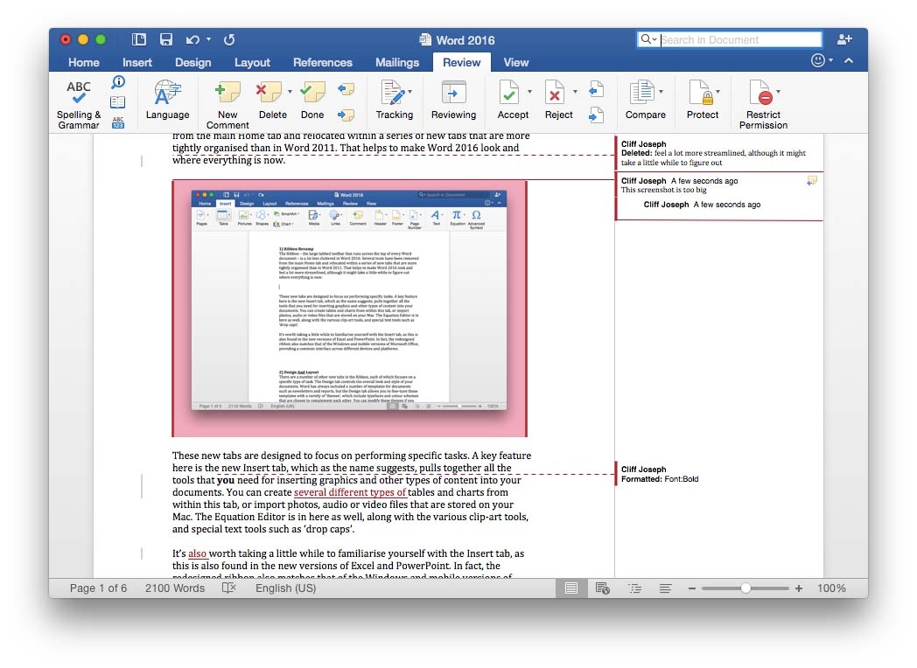
Task: Select the embedded Word screenshot image
Action: click(350, 310)
